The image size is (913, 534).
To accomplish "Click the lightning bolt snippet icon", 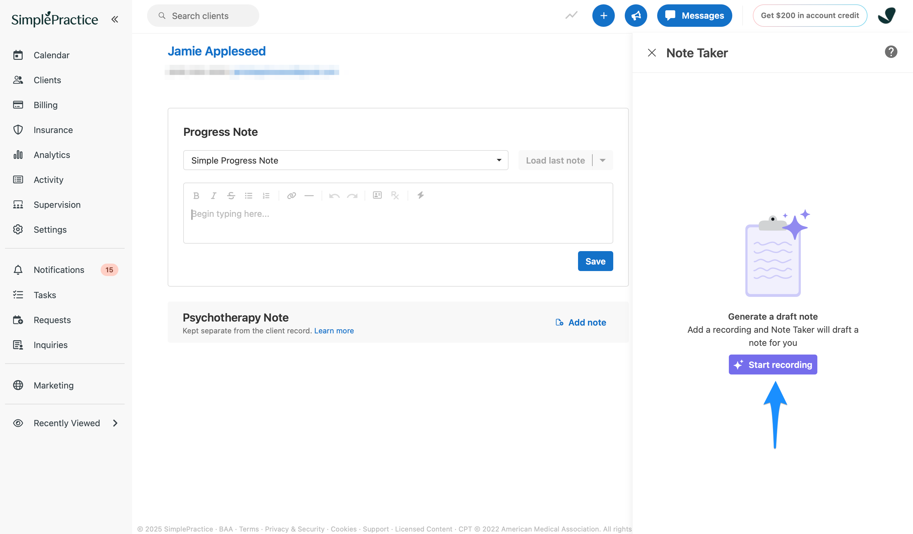I will click(x=420, y=195).
